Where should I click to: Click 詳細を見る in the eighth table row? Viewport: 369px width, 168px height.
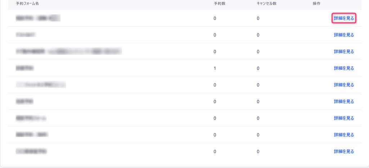[344, 135]
